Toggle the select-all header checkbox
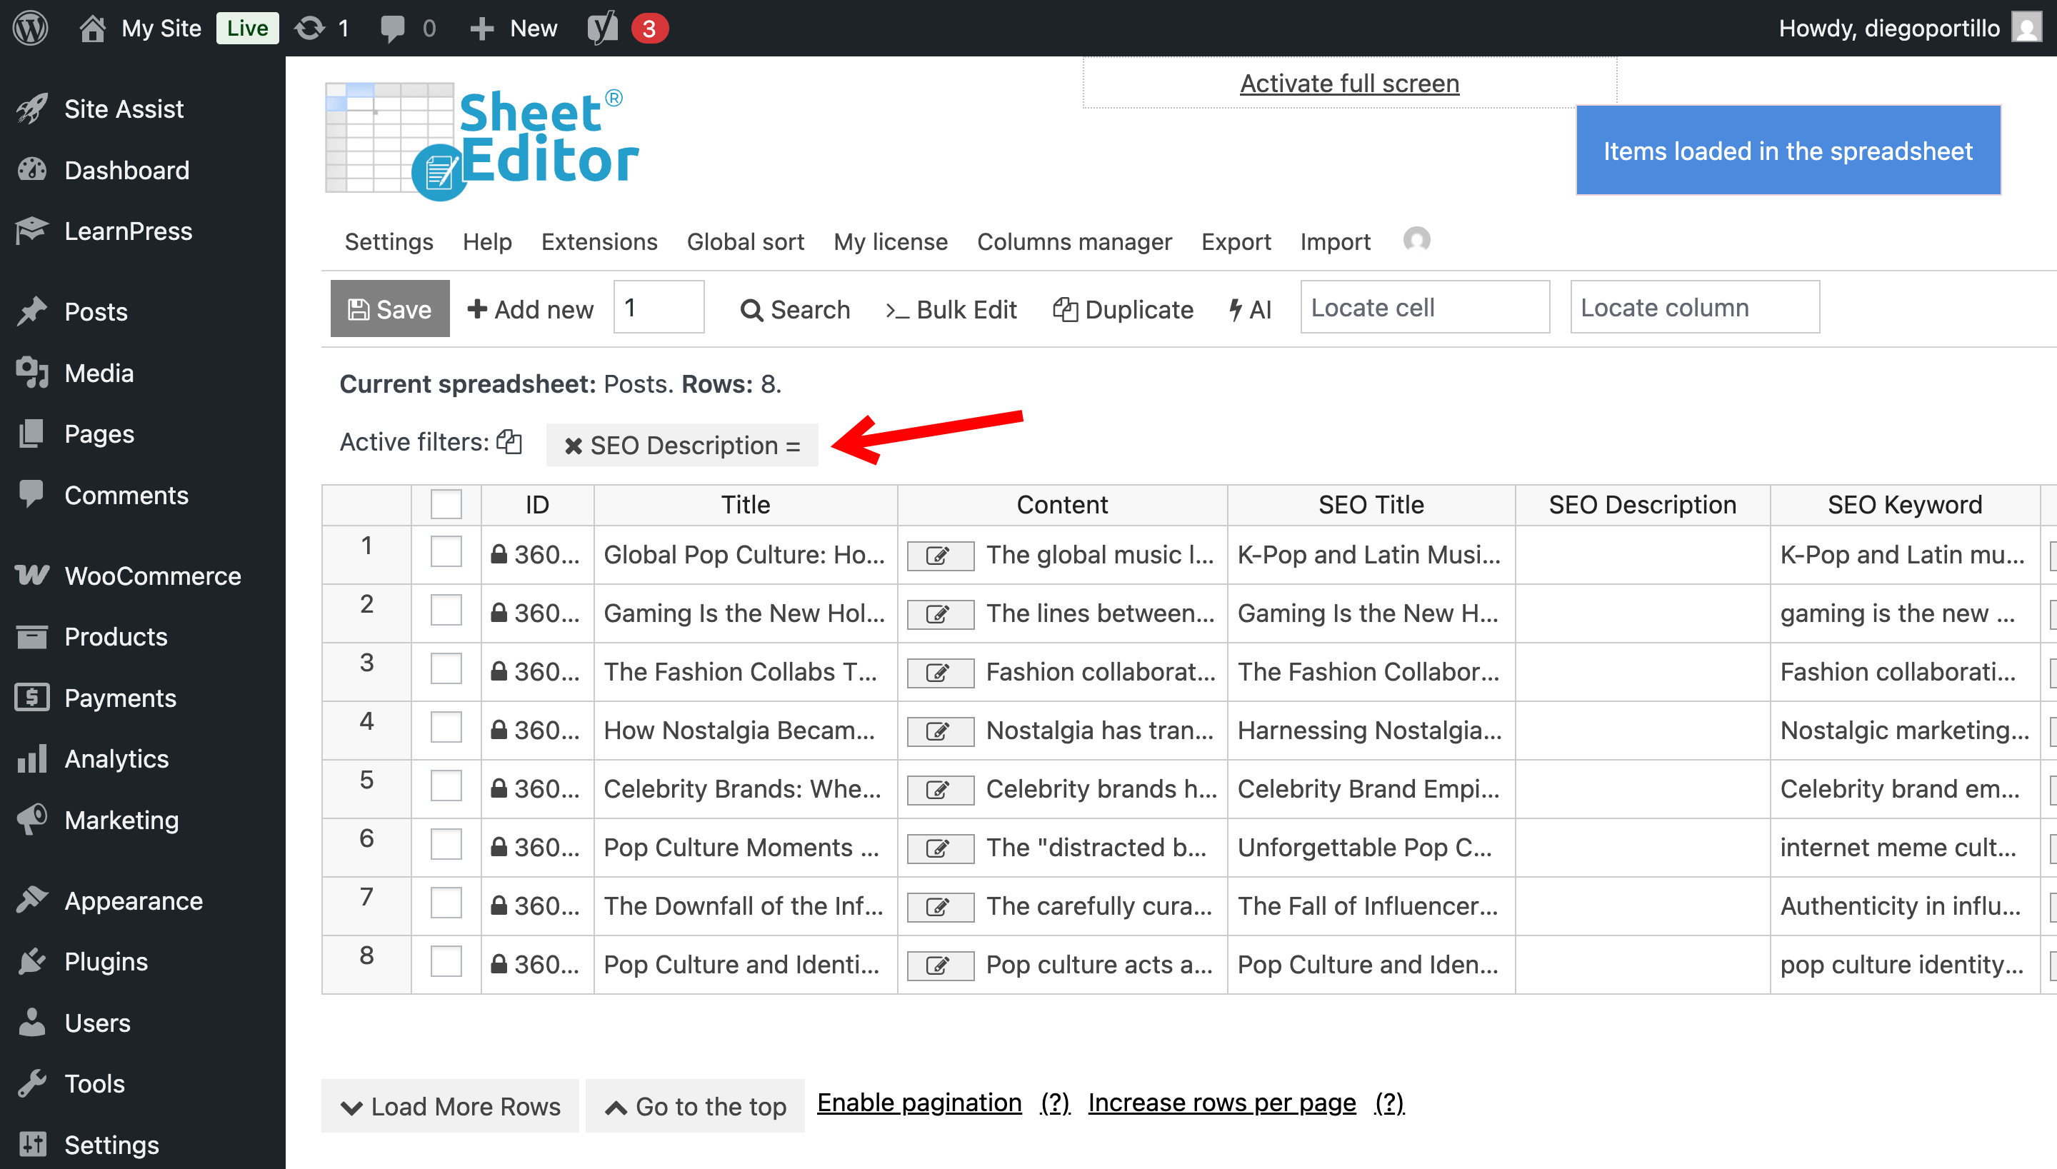2057x1169 pixels. coord(446,504)
